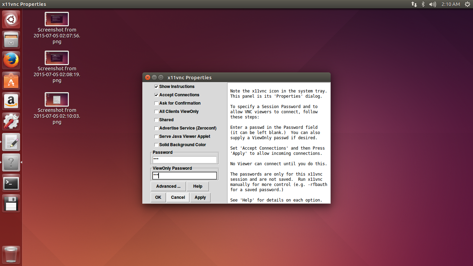
Task: Uncheck Show Instructions checkbox
Action: tap(156, 87)
